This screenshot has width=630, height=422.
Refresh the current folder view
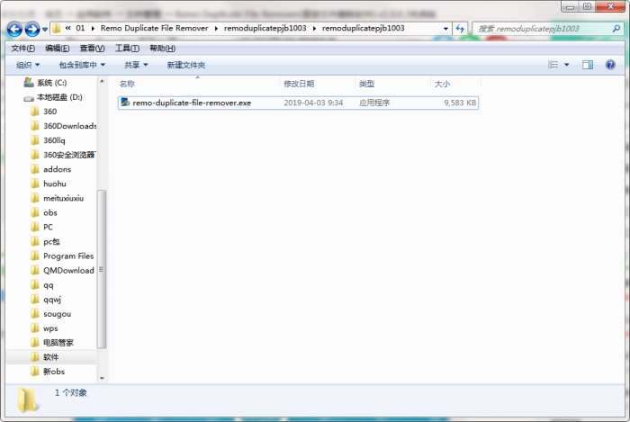(x=460, y=29)
